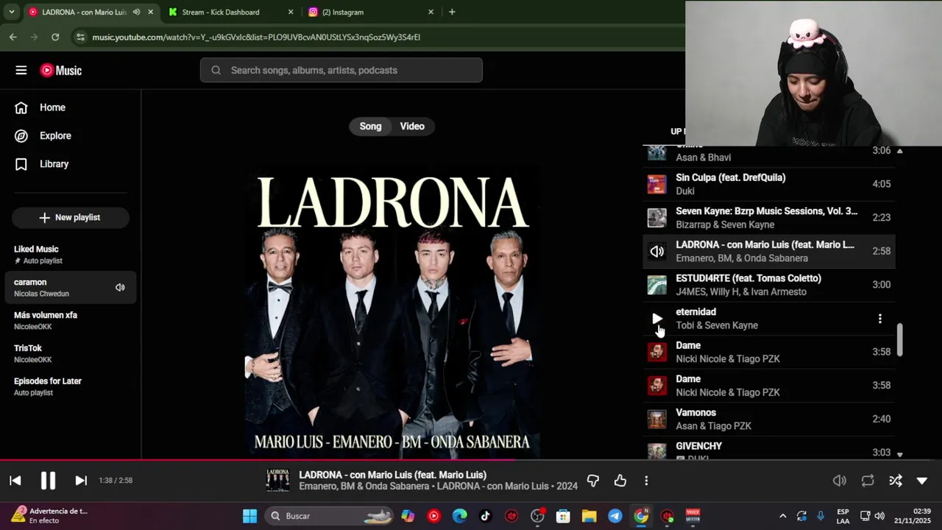The height and width of the screenshot is (530, 942).
Task: Click the queue scrollbar thumb
Action: point(899,340)
